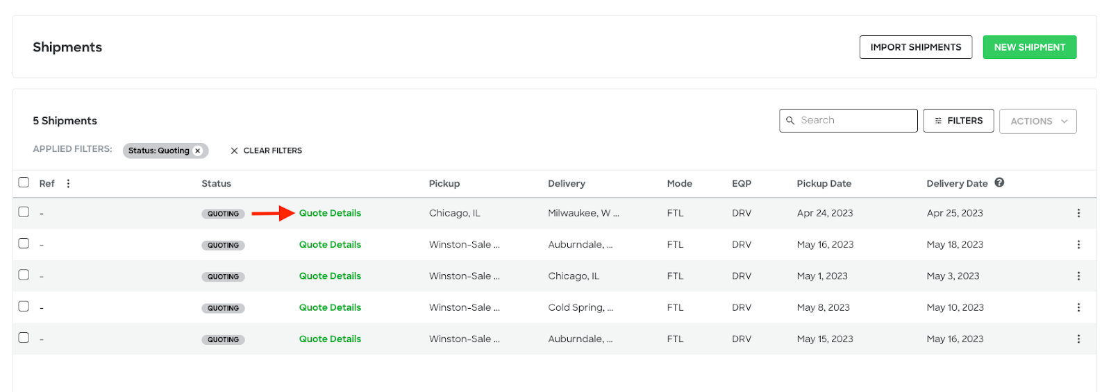The width and height of the screenshot is (1111, 392).
Task: Open the row menu for the Chicago to Milwaukee shipment
Action: [1078, 213]
